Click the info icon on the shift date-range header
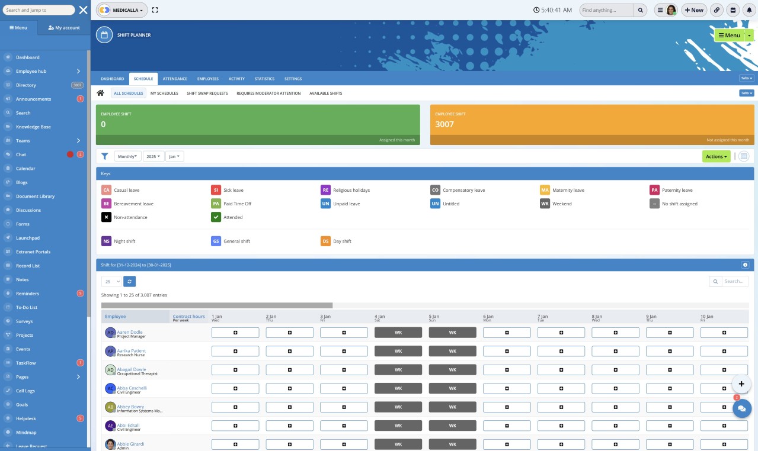The width and height of the screenshot is (758, 451). click(x=745, y=265)
